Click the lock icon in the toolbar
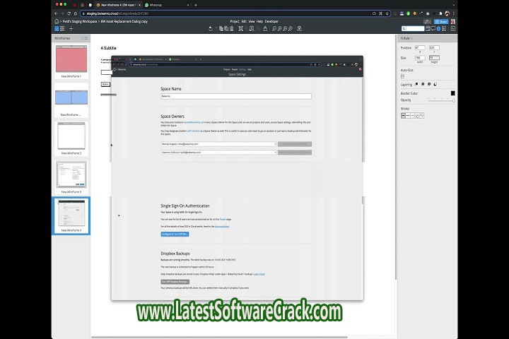This screenshot has width=509, height=339. point(264,29)
